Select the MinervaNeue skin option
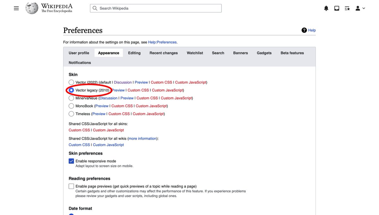This screenshot has height=215, width=379. (71, 98)
